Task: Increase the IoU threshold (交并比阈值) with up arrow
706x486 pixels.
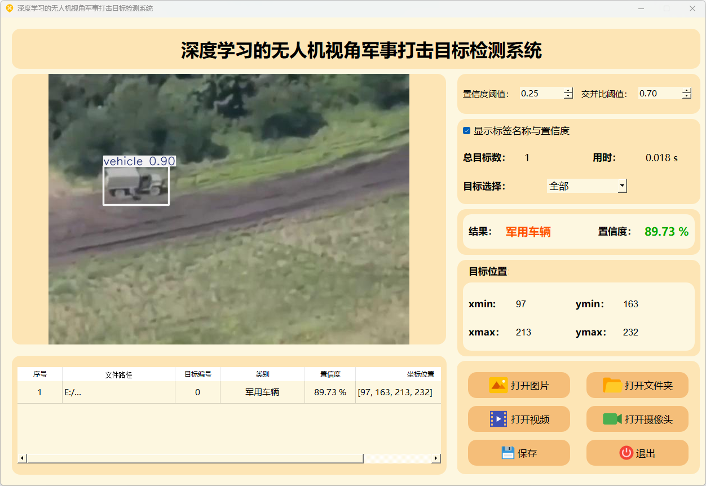Action: [x=686, y=90]
